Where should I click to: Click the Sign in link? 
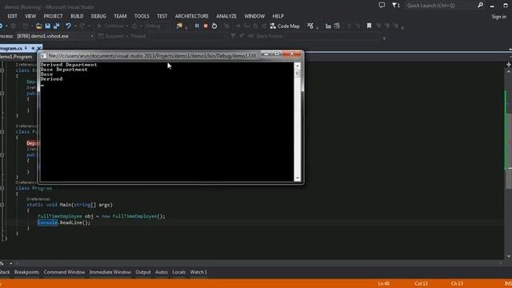[x=499, y=17]
